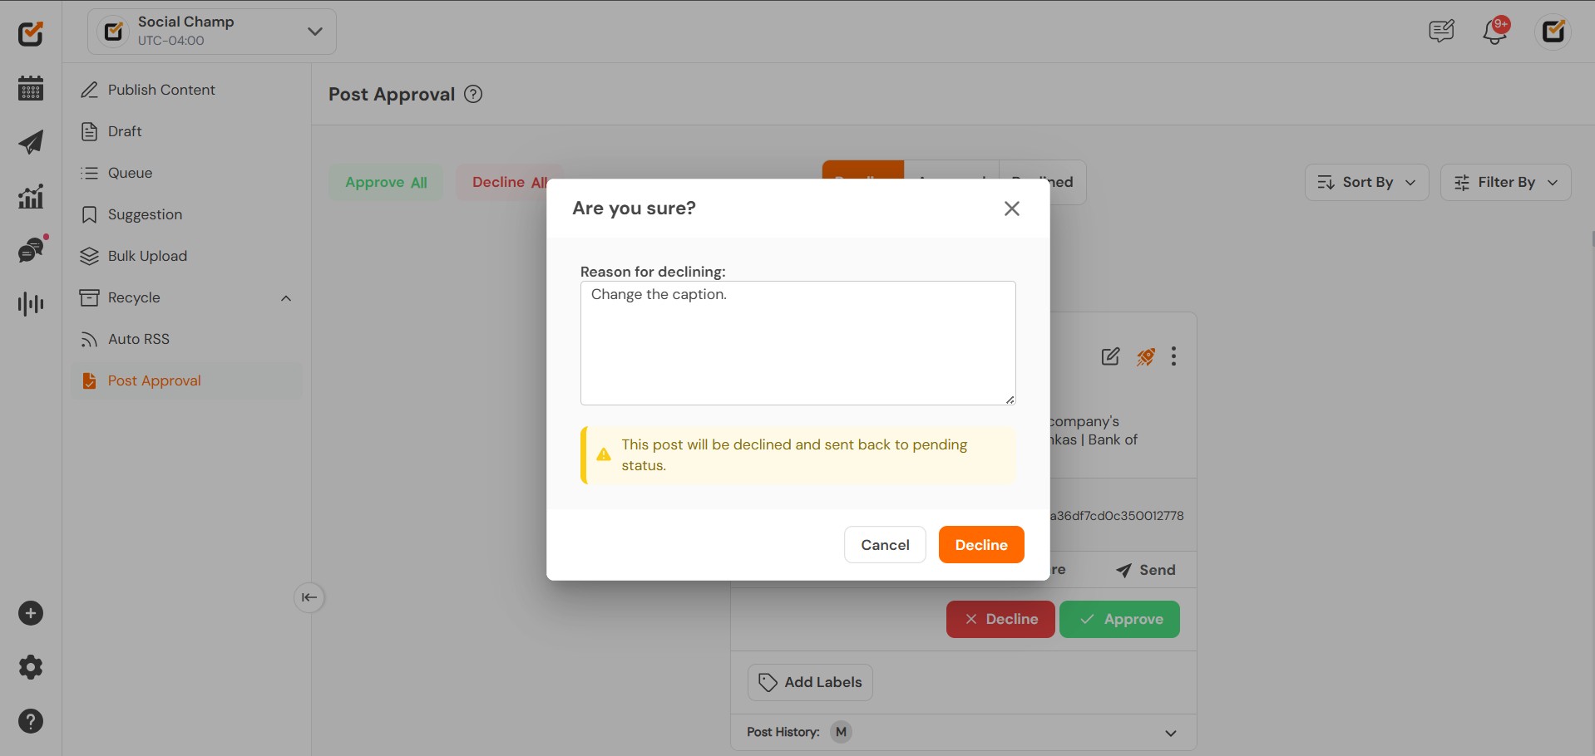Collapse the Recycle menu section
Image resolution: width=1595 pixels, height=756 pixels.
[x=286, y=298]
